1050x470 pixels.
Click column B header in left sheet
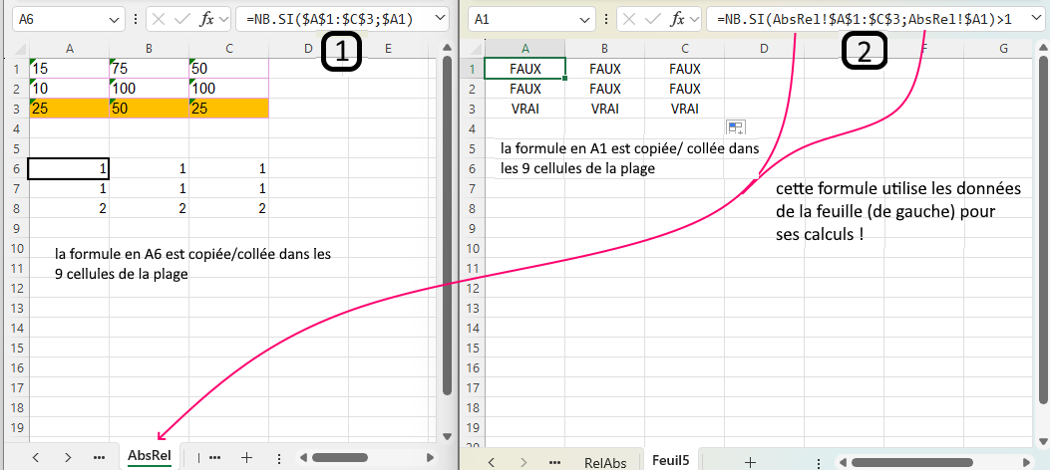tap(149, 48)
